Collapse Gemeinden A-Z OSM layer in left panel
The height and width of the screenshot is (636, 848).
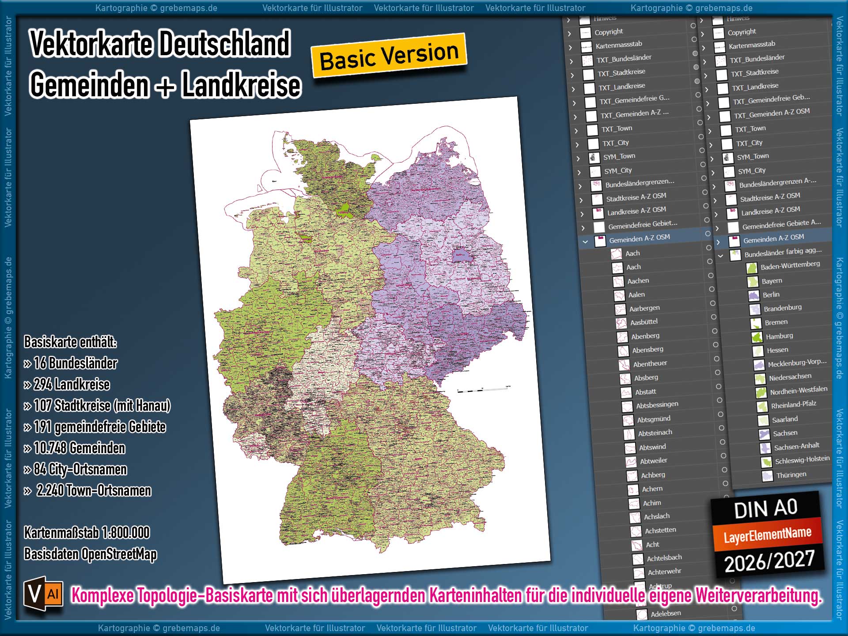(x=585, y=242)
